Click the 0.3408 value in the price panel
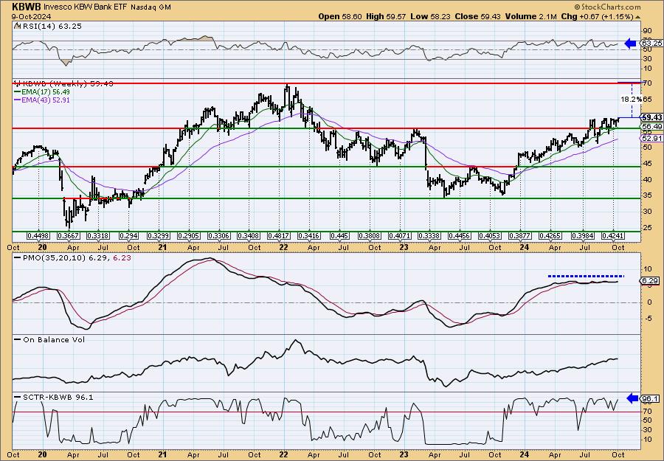 click(249, 236)
